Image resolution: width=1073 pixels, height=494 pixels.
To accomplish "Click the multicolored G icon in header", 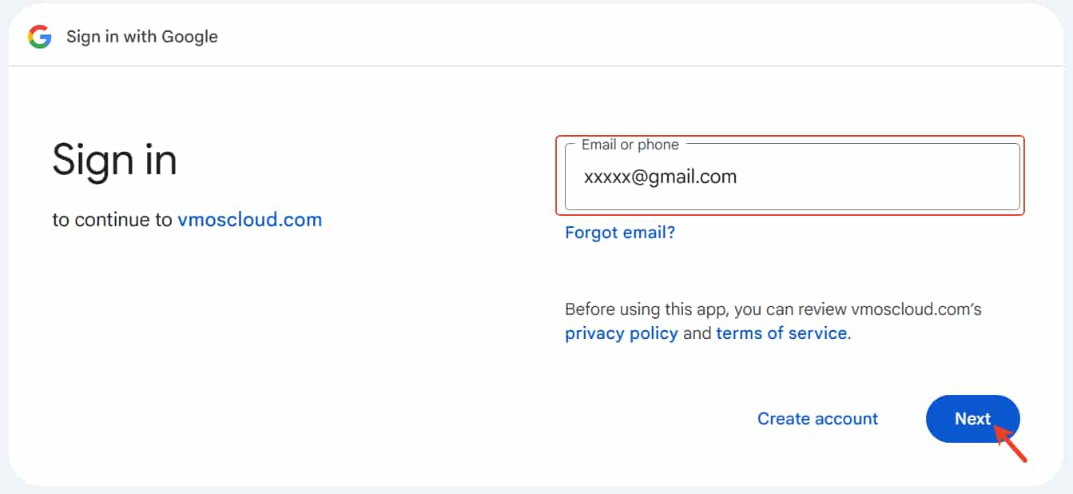I will [x=38, y=36].
